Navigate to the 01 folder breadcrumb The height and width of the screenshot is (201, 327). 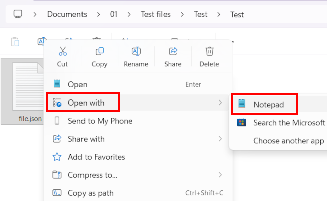click(x=114, y=14)
